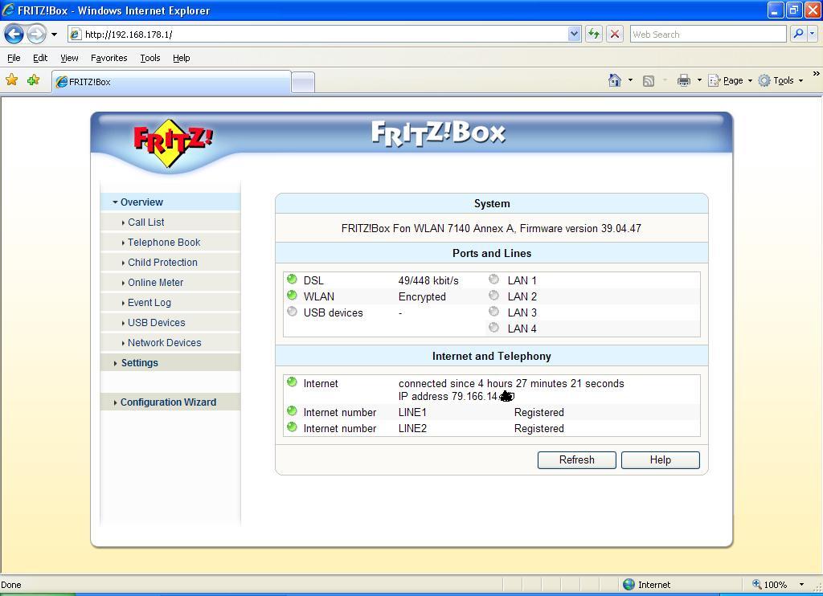Expand the Configuration Wizard section

tap(170, 402)
